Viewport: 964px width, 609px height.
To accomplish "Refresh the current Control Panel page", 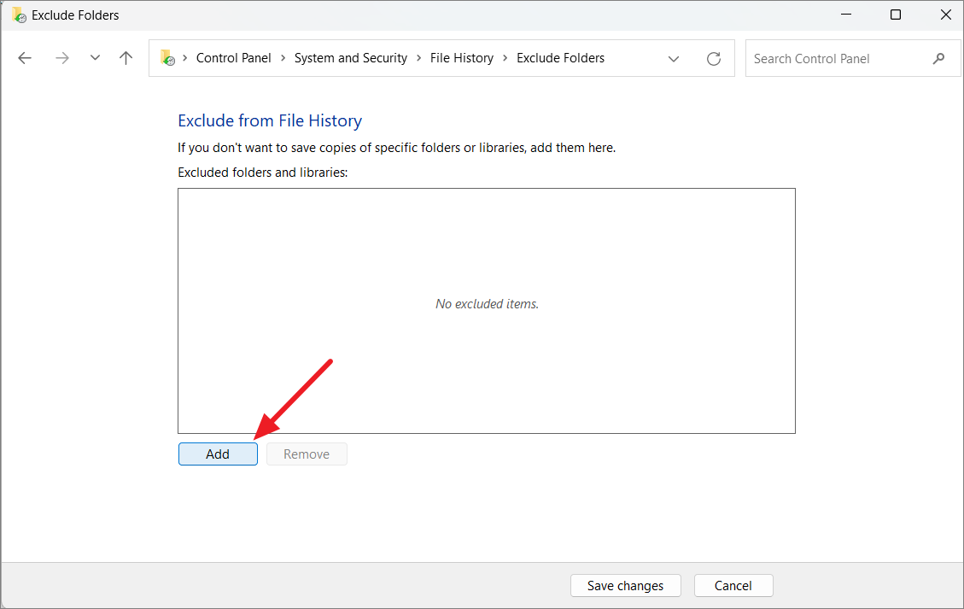I will point(714,58).
